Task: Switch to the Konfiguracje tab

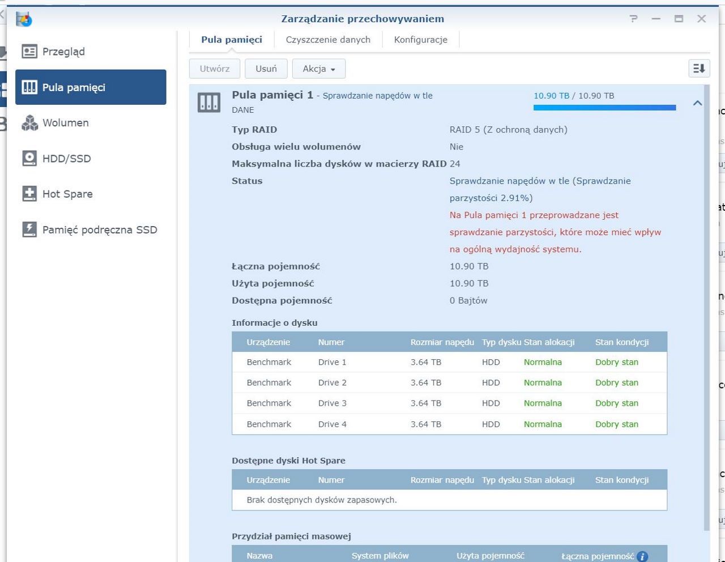Action: (421, 40)
